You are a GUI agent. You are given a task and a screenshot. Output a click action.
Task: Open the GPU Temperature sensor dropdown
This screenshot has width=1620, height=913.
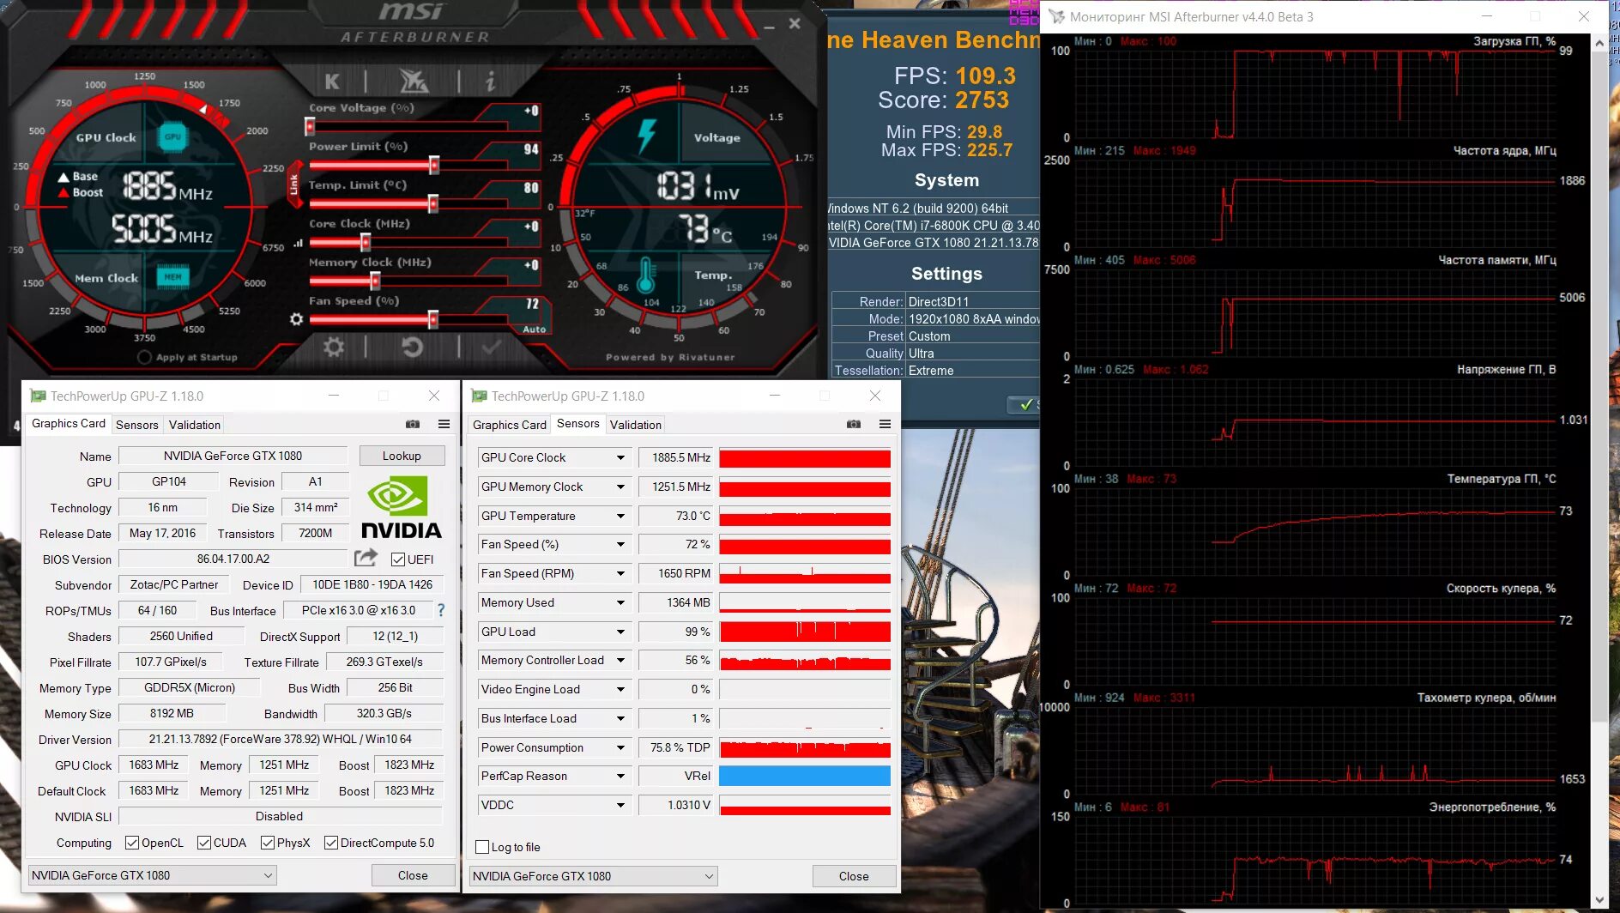tap(620, 516)
